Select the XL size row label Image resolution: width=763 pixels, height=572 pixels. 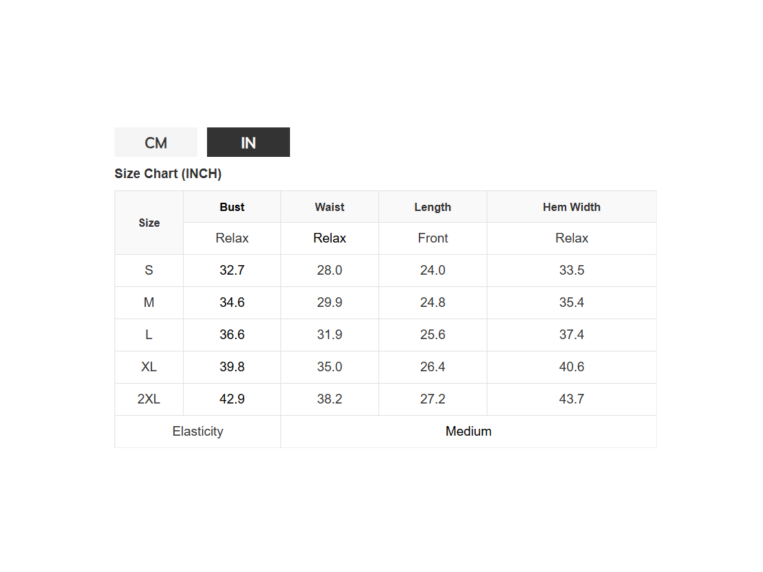149,367
